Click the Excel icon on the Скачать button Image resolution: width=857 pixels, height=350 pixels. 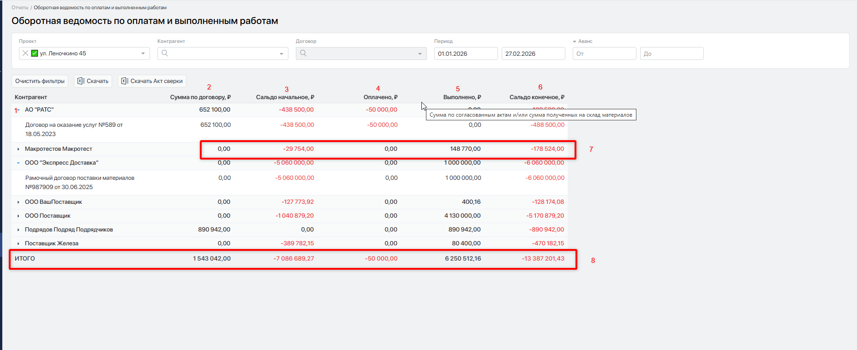click(x=81, y=81)
